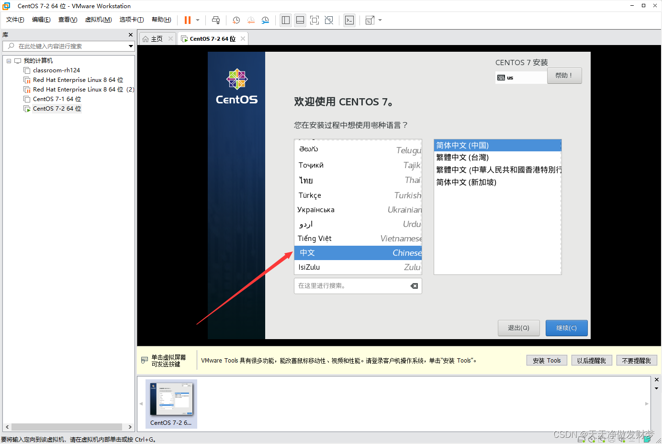The width and height of the screenshot is (662, 444).
Task: Collapse the 我的计算机 tree node
Action: coord(9,61)
